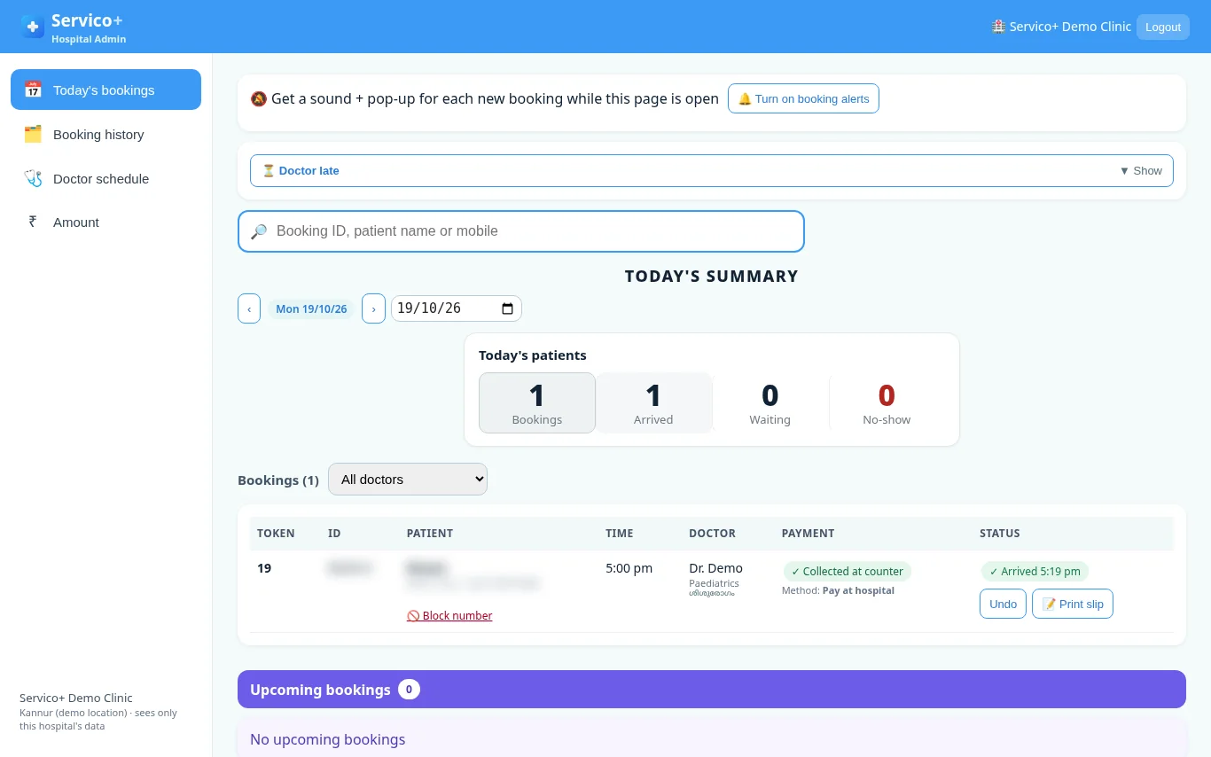Viewport: 1211px width, 757px height.
Task: Open the calendar picker icon in date field
Action: pos(507,308)
